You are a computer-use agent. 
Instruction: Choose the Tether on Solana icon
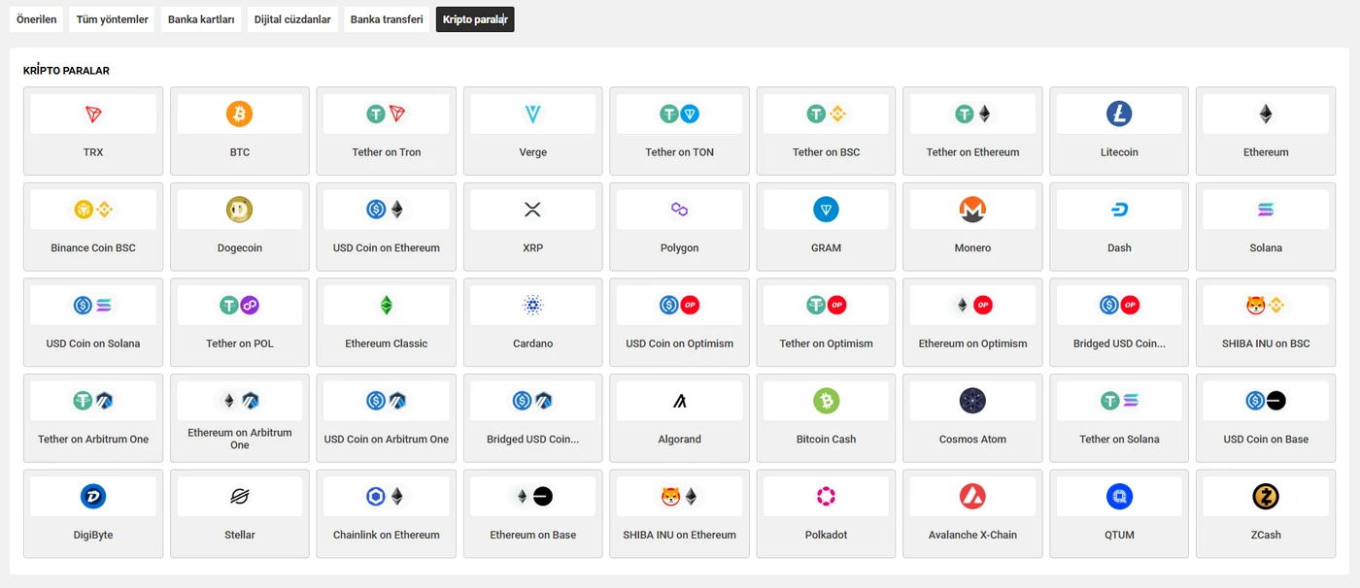point(1119,401)
